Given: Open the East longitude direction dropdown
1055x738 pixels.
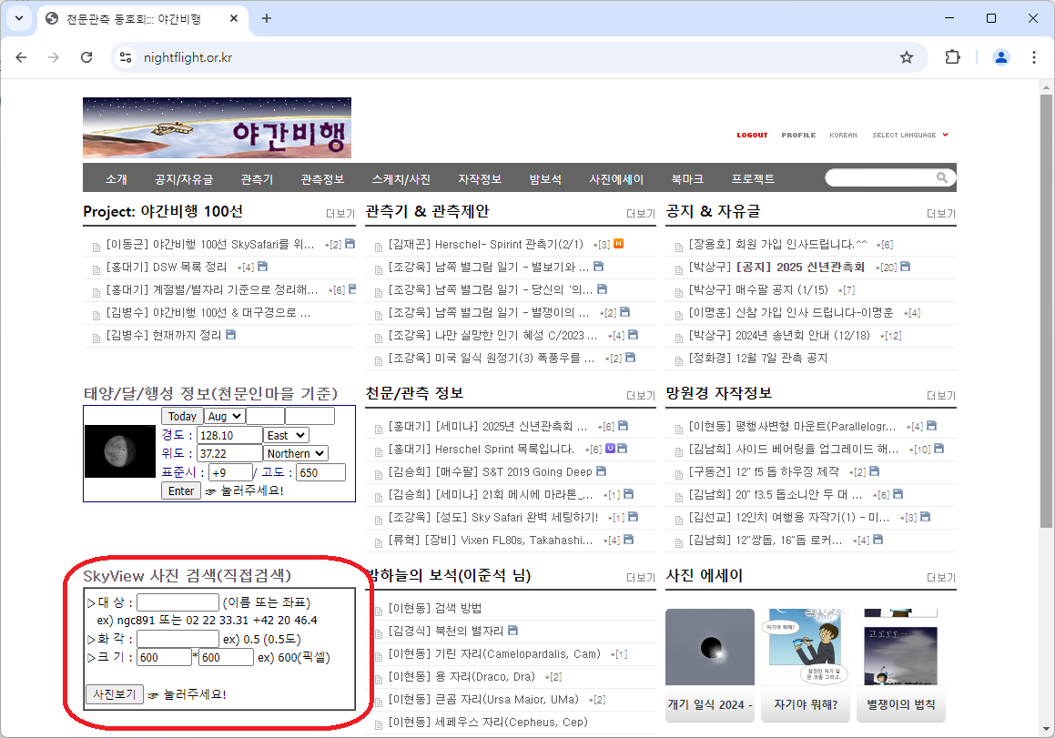Looking at the screenshot, I should [x=287, y=435].
